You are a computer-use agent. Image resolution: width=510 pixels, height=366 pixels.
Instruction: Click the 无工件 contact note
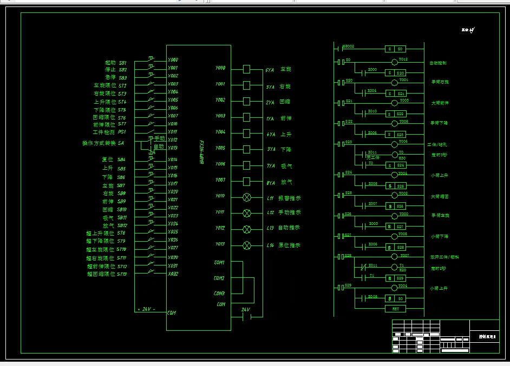372,157
